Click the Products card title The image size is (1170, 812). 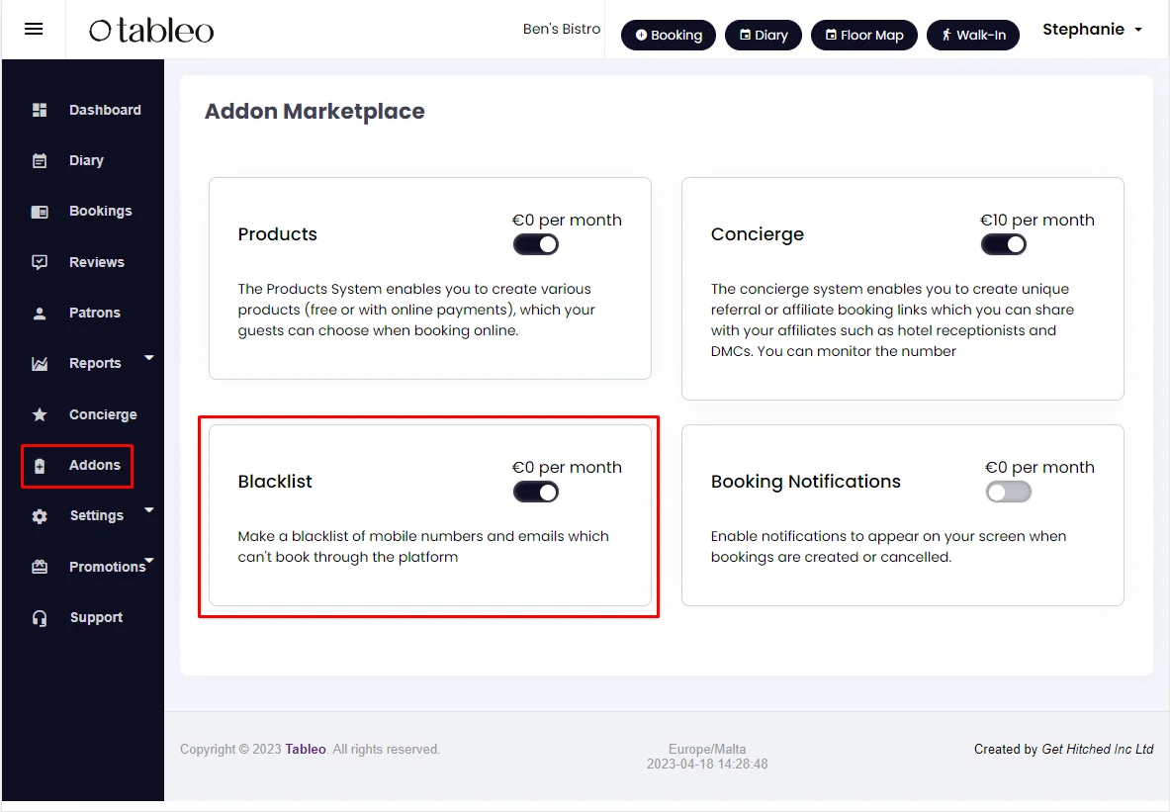(278, 234)
